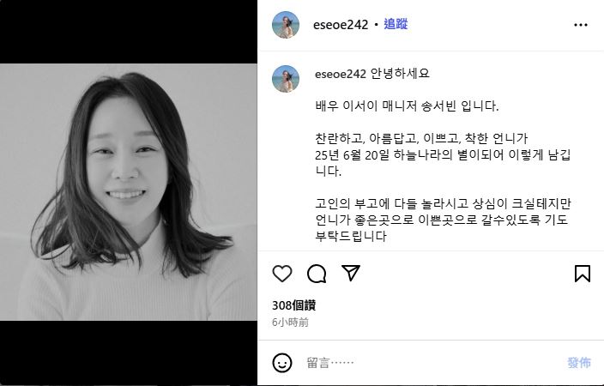Share post using paper plane icon
Viewport: 604px width, 386px height.
[x=351, y=273]
